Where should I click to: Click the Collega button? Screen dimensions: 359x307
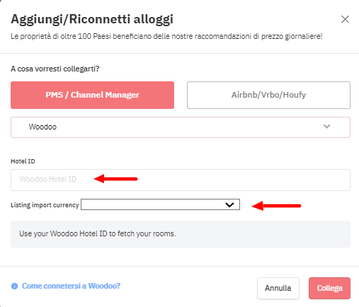click(x=329, y=288)
